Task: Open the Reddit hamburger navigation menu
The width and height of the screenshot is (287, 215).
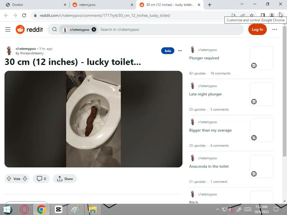Action: click(x=8, y=29)
